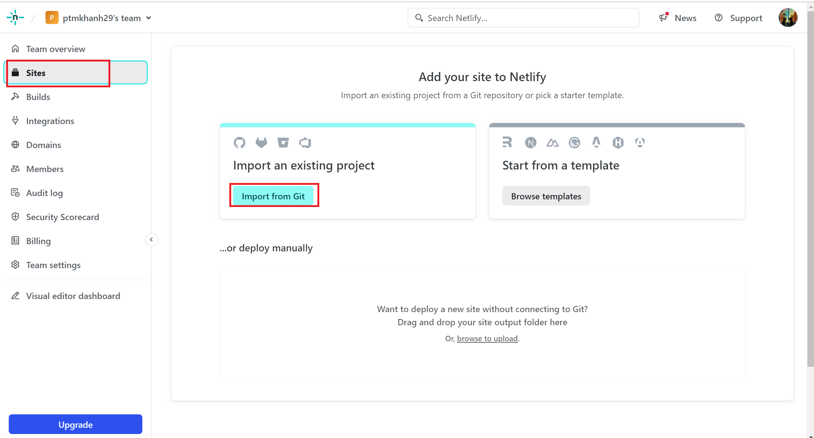Open the News announcements
Viewport: 814px width, 438px height.
(x=678, y=18)
